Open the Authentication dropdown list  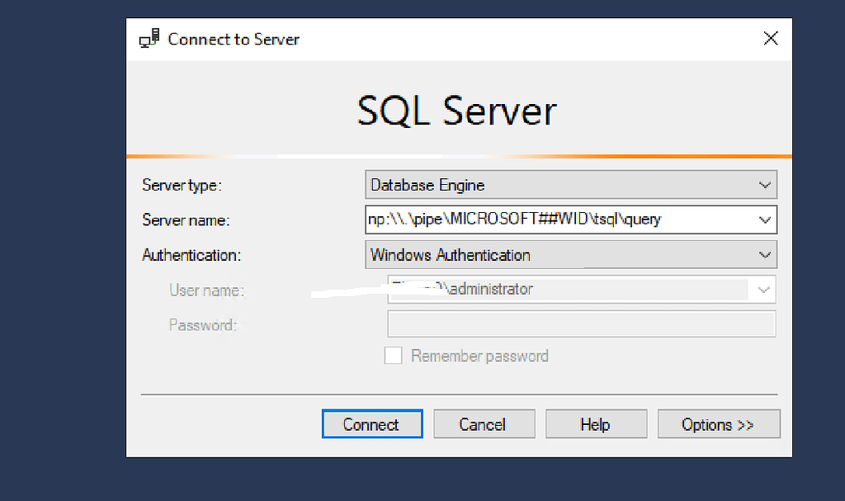pyautogui.click(x=570, y=254)
